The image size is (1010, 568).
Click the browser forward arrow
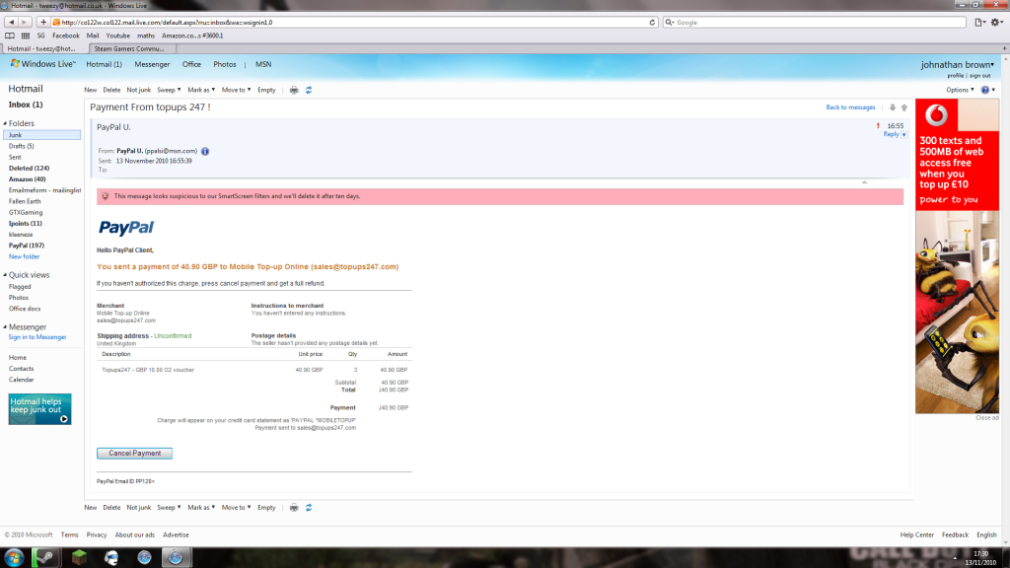coord(24,22)
